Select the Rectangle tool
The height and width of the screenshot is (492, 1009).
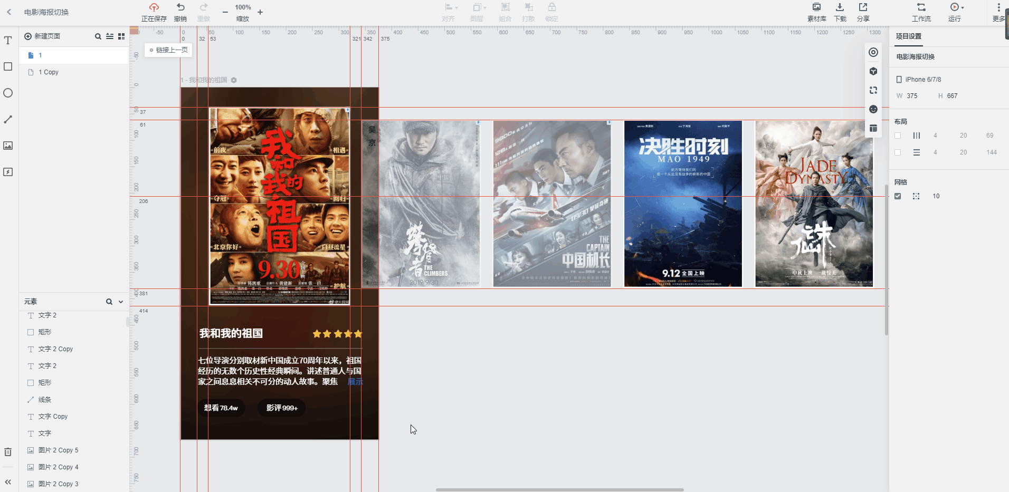[8, 66]
